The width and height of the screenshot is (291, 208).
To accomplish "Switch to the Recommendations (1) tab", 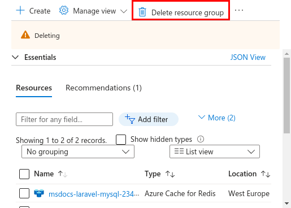I will click(103, 88).
